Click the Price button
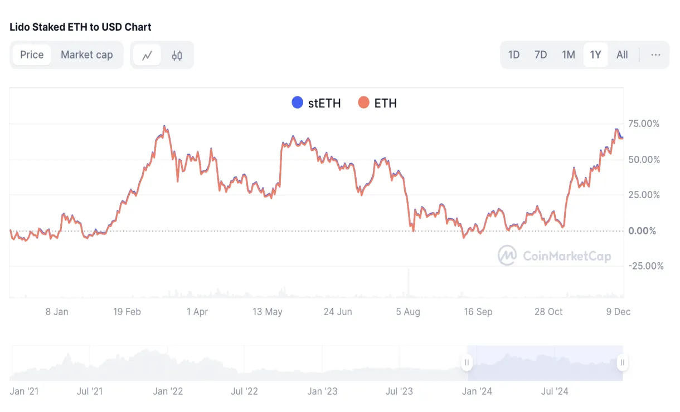680x412 pixels. 31,55
